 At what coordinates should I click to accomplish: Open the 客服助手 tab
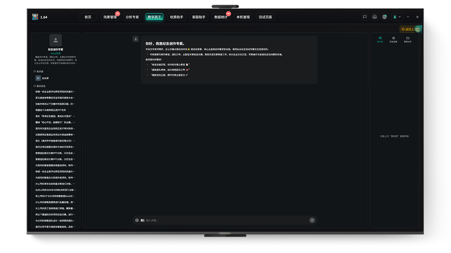[x=199, y=17]
